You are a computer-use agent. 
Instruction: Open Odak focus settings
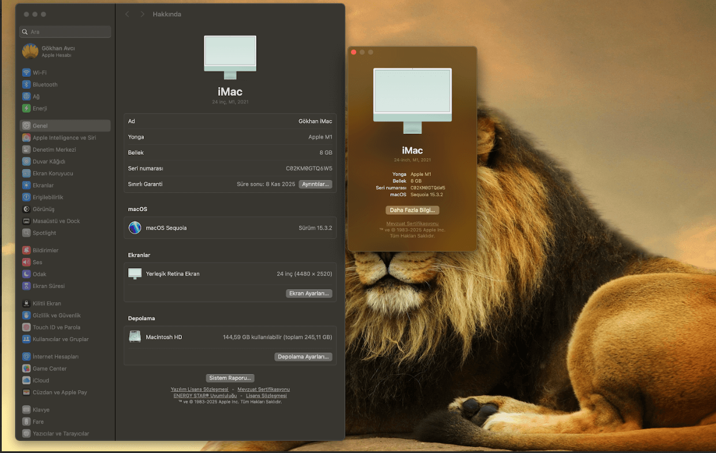(x=65, y=274)
